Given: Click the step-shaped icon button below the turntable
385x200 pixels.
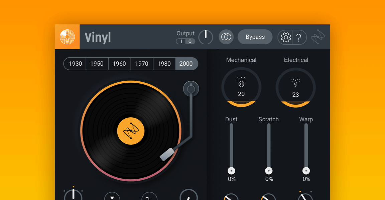Looking at the screenshot, I should pos(149,196).
